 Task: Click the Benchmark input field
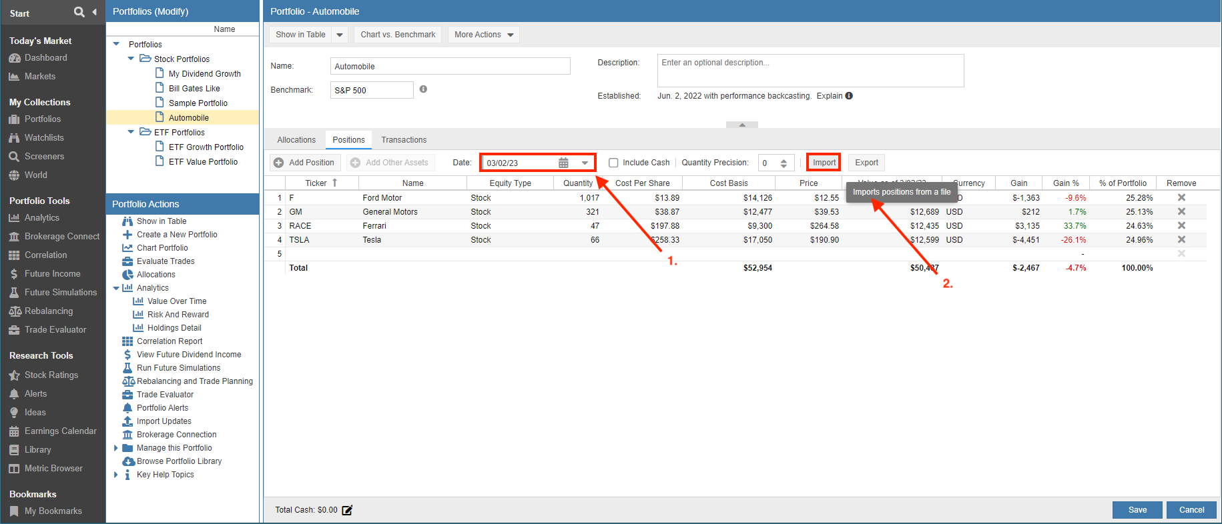372,90
